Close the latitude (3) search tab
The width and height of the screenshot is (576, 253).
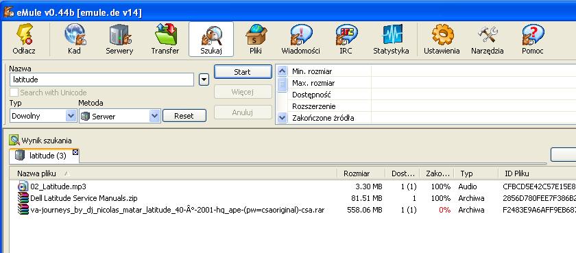click(x=75, y=152)
